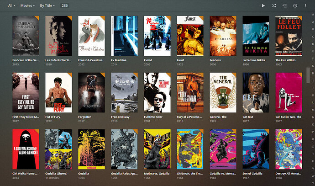Jump to letter D in alphabet index
Viewport: 315px width, 186px height.
click(313, 44)
